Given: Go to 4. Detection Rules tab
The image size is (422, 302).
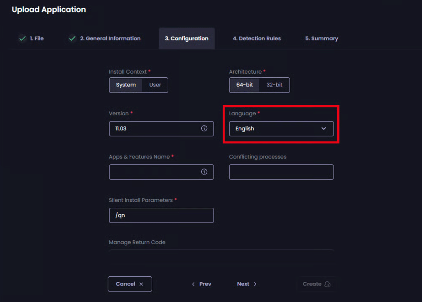Looking at the screenshot, I should pos(257,38).
